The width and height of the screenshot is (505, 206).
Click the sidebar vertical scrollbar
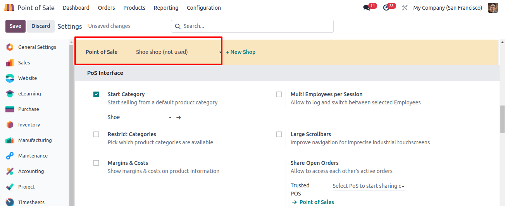[71, 124]
